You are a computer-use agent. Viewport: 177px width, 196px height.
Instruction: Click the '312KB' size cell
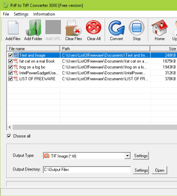coord(170,73)
